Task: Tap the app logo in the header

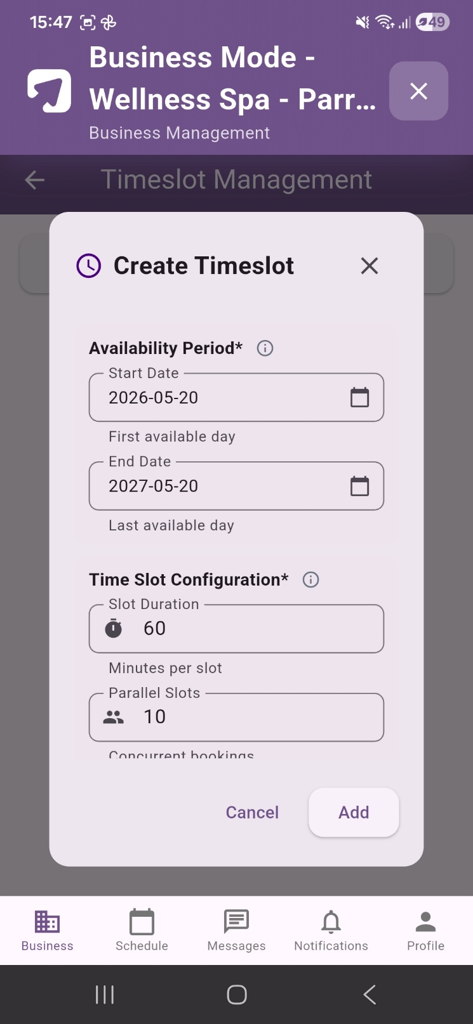Action: coord(49,91)
